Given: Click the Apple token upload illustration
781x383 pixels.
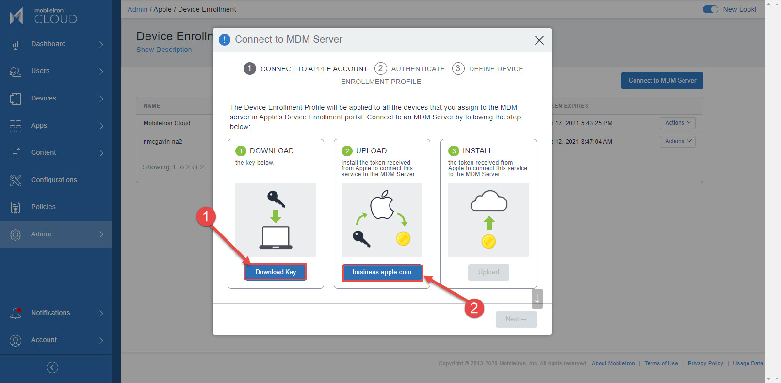Looking at the screenshot, I should (x=382, y=219).
